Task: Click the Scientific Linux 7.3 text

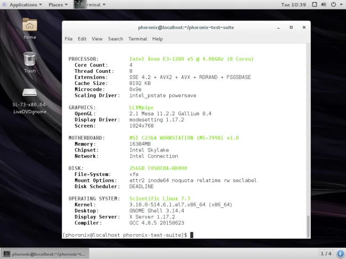Action: pos(160,198)
